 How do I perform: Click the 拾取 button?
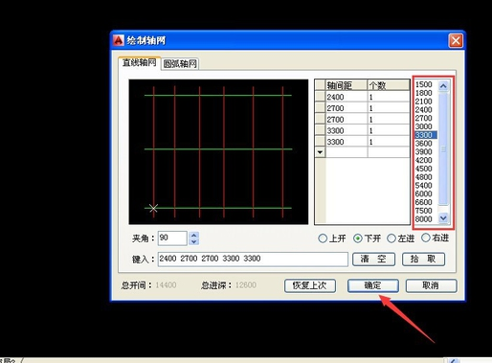click(x=423, y=259)
